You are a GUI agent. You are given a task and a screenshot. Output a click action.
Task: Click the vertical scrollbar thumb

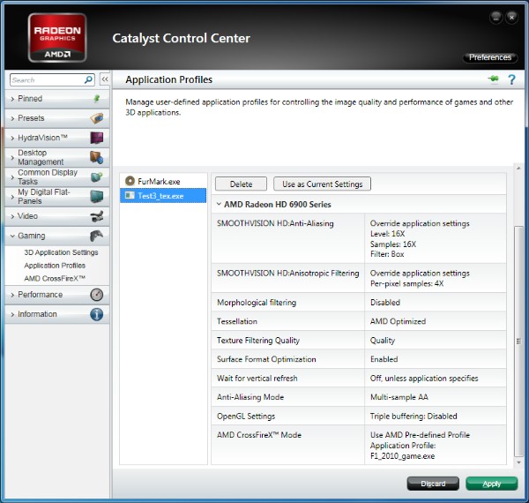point(518,341)
